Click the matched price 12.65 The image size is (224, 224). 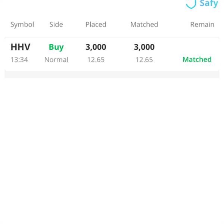pyautogui.click(x=144, y=60)
